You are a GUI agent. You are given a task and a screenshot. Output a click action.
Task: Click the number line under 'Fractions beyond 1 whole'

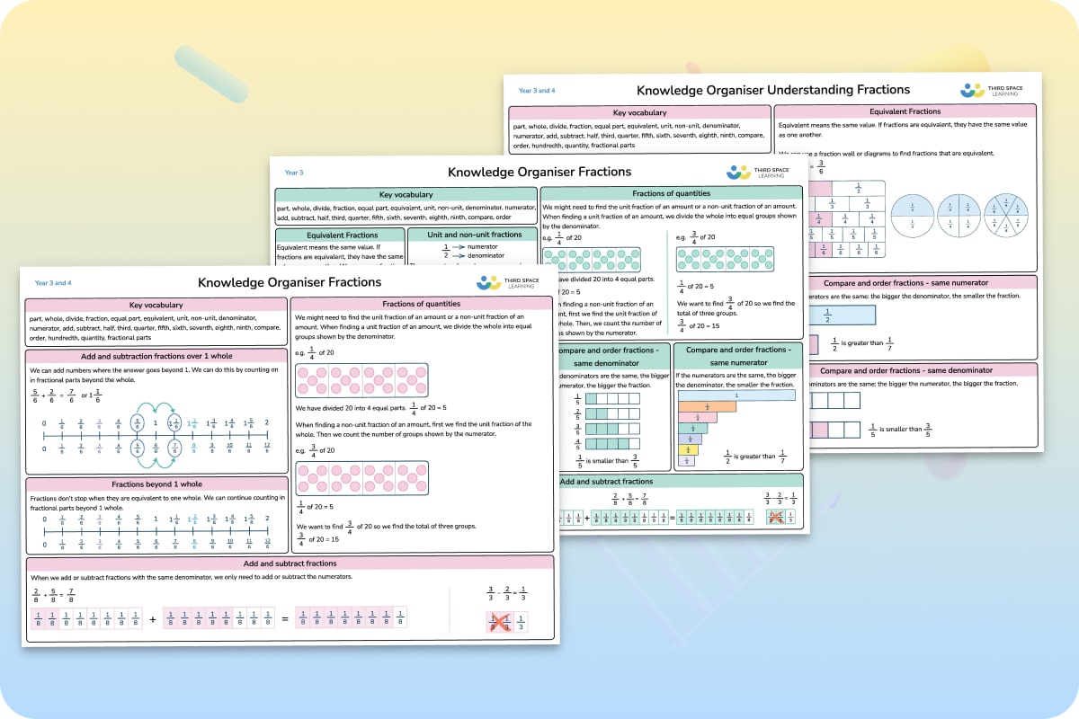156,530
